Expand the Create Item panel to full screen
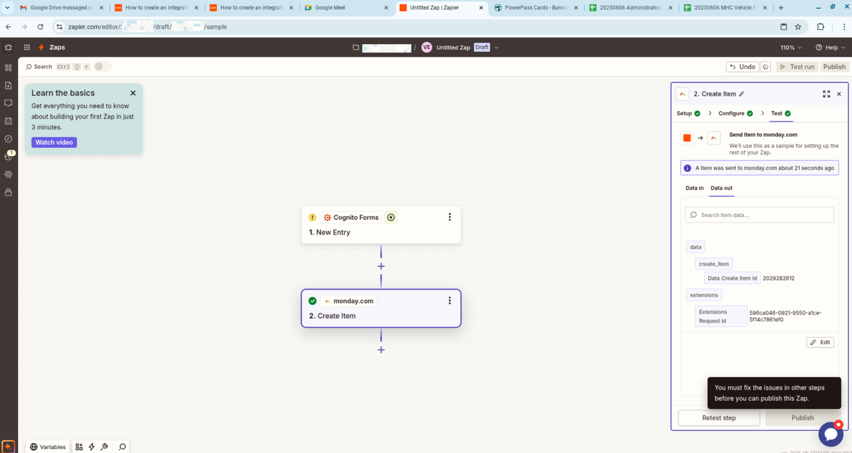Screen dimensions: 852x453 (x=826, y=94)
